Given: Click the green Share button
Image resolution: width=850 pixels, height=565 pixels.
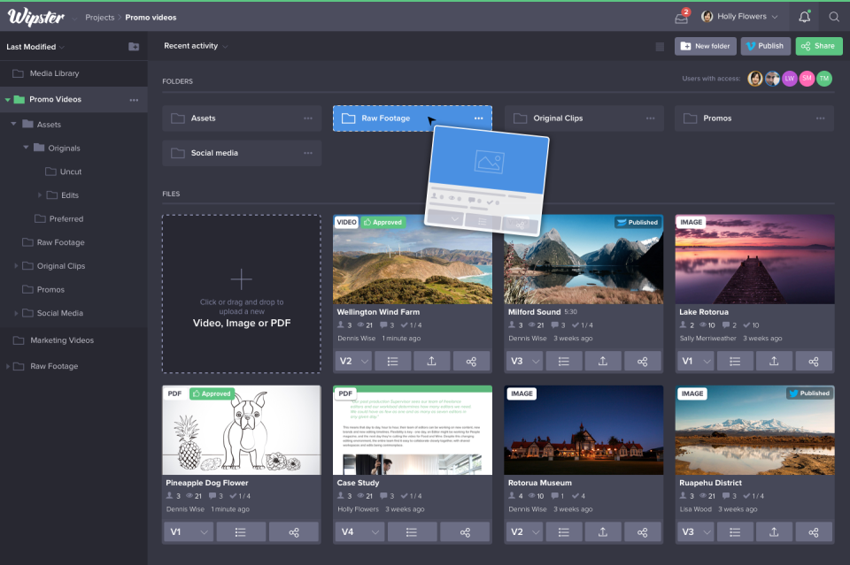Looking at the screenshot, I should coord(818,45).
